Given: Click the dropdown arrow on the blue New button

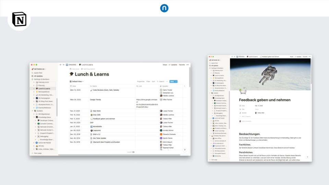Looking at the screenshot, I should pyautogui.click(x=176, y=82).
